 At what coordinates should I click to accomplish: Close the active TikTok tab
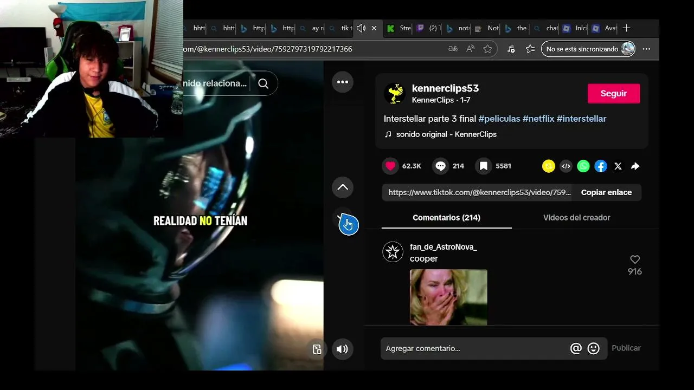(x=374, y=28)
